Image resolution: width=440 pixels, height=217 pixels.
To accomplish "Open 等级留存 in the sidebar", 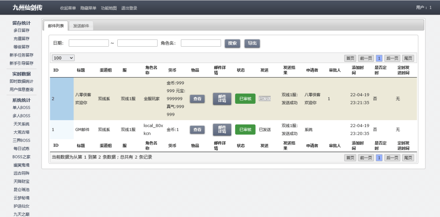I will point(21,47).
